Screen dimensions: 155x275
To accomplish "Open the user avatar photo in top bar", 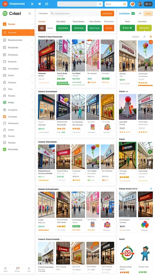I will pos(140,4).
